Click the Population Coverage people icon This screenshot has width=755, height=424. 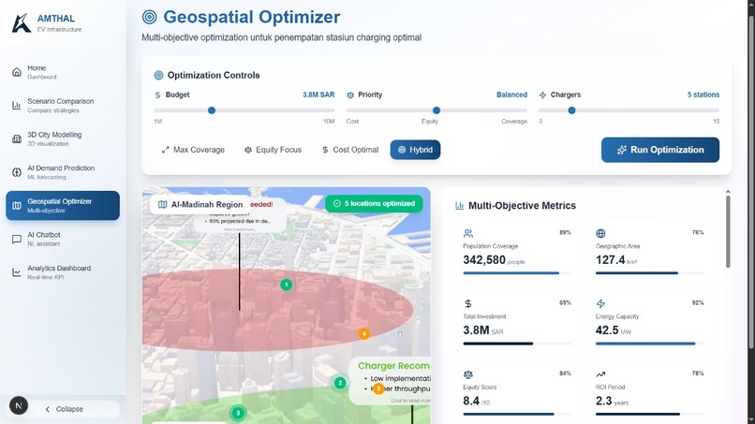[x=468, y=233]
